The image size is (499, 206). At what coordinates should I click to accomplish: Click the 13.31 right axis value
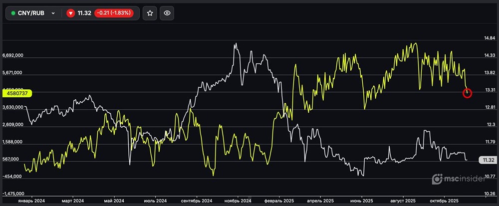click(490, 90)
